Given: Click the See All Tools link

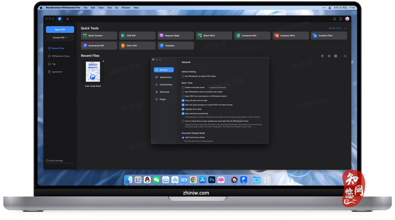Looking at the screenshot, I should pos(334,28).
